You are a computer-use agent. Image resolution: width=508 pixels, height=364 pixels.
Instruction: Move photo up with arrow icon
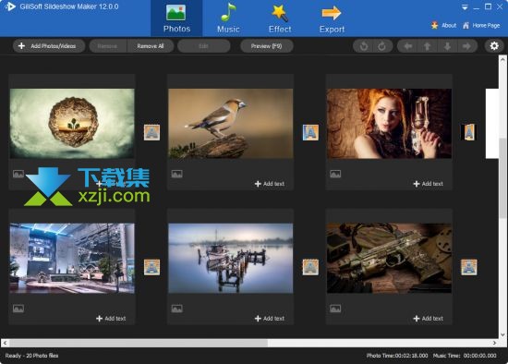[x=428, y=46]
